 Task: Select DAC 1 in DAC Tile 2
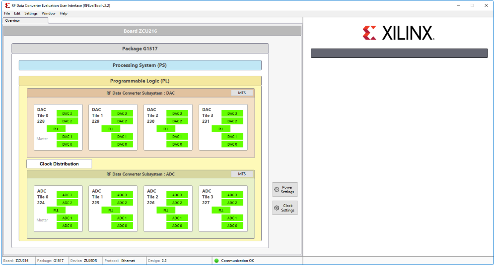coord(177,136)
